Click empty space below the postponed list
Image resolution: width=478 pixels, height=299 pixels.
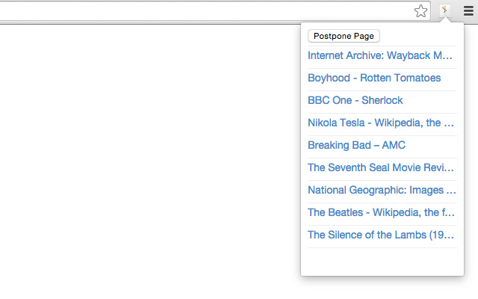(381, 262)
